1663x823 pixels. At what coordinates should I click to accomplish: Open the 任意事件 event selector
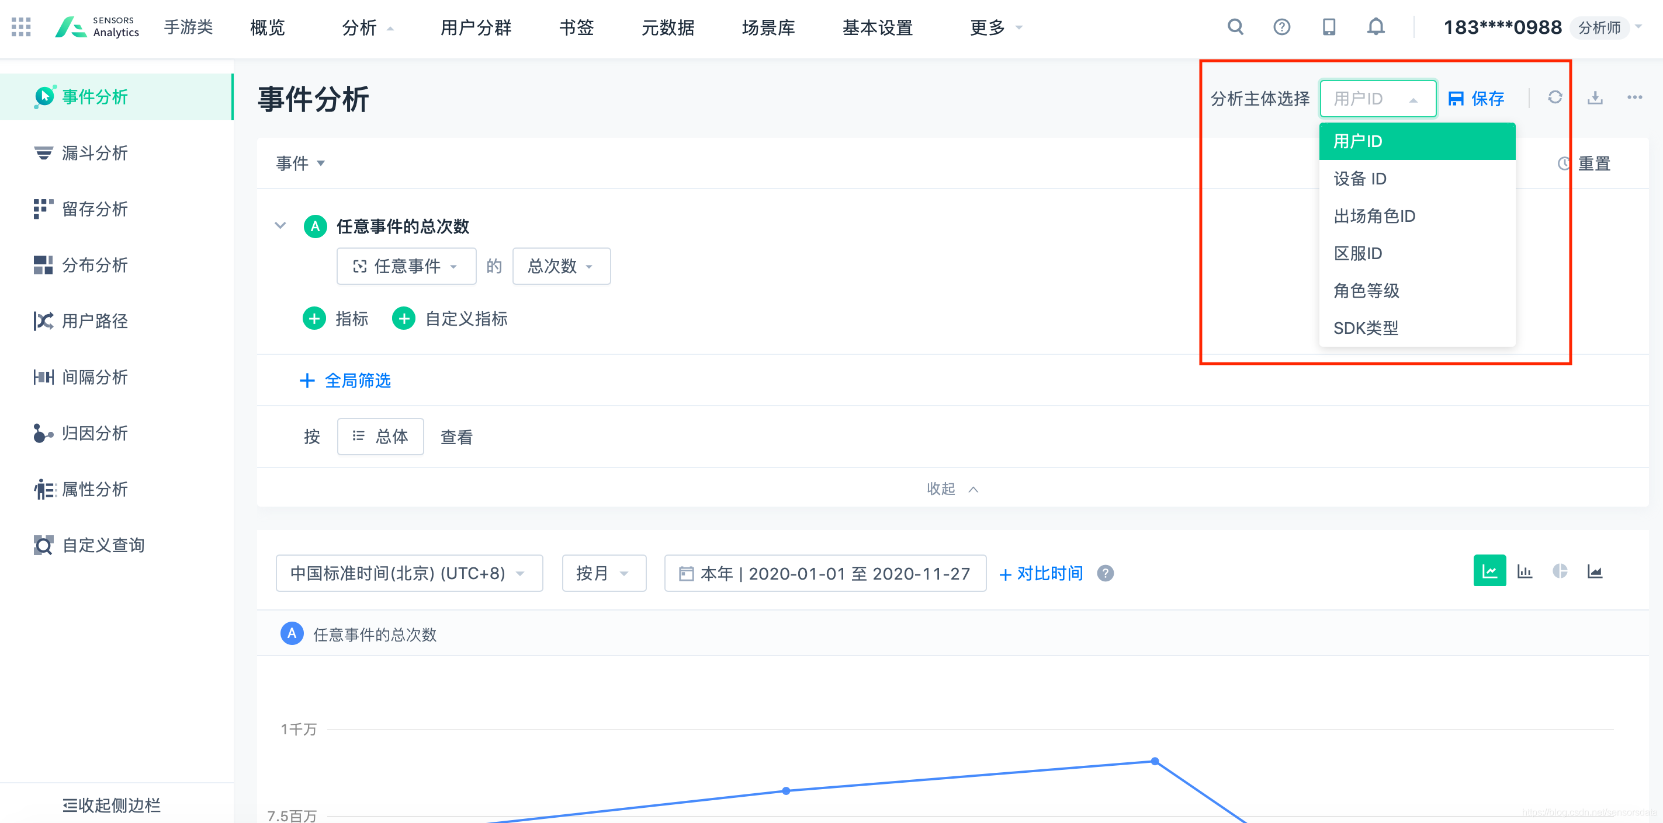click(406, 266)
